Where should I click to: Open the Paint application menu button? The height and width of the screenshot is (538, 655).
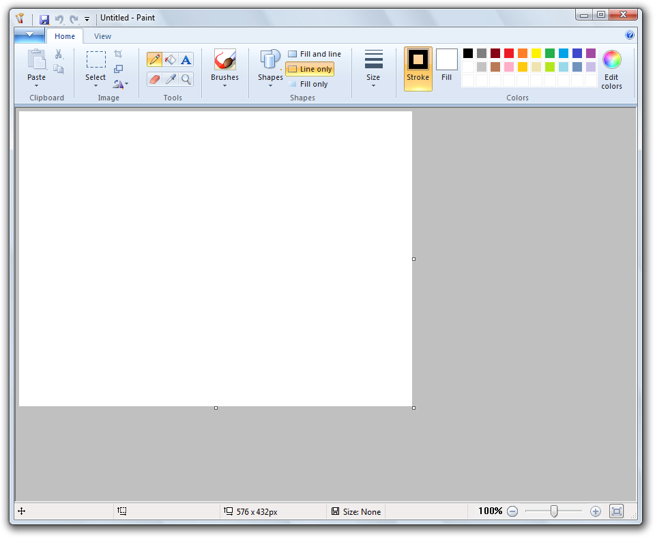click(29, 36)
